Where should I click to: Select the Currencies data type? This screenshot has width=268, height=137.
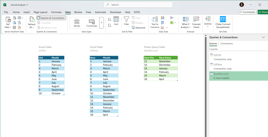[92, 23]
